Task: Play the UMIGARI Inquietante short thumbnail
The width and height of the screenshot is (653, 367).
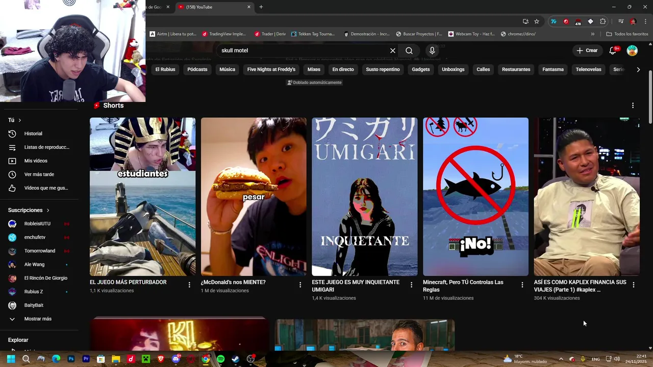Action: 365,197
